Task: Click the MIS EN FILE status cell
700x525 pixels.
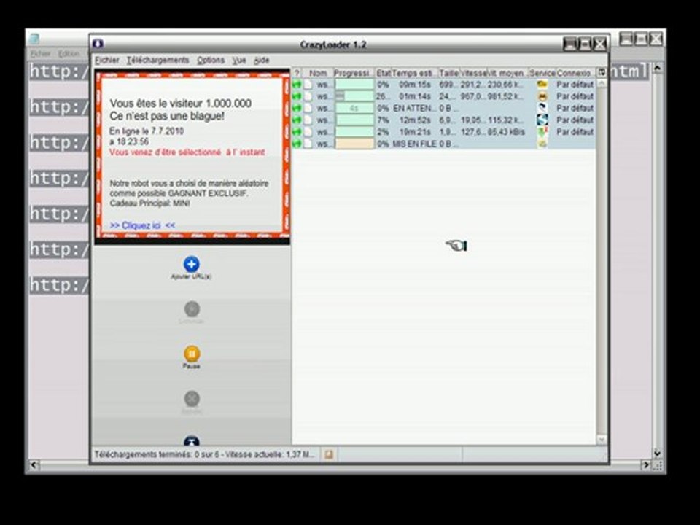Action: click(414, 144)
